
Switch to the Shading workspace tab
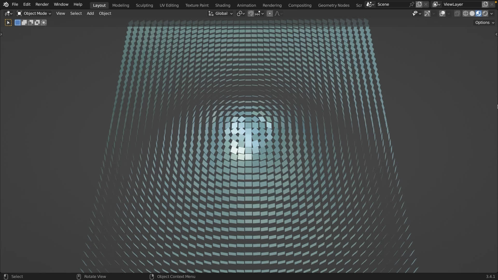[223, 5]
